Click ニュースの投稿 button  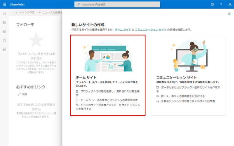[50, 12]
